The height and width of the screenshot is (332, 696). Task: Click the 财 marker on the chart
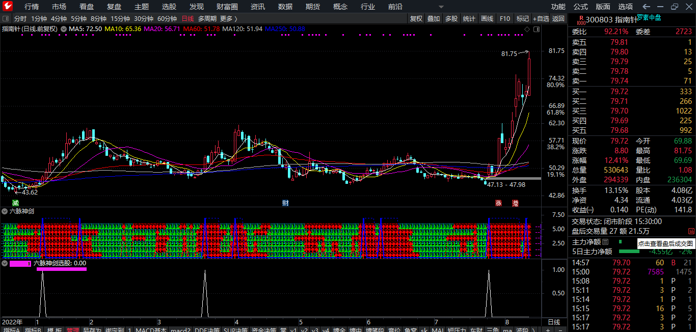[x=285, y=203]
